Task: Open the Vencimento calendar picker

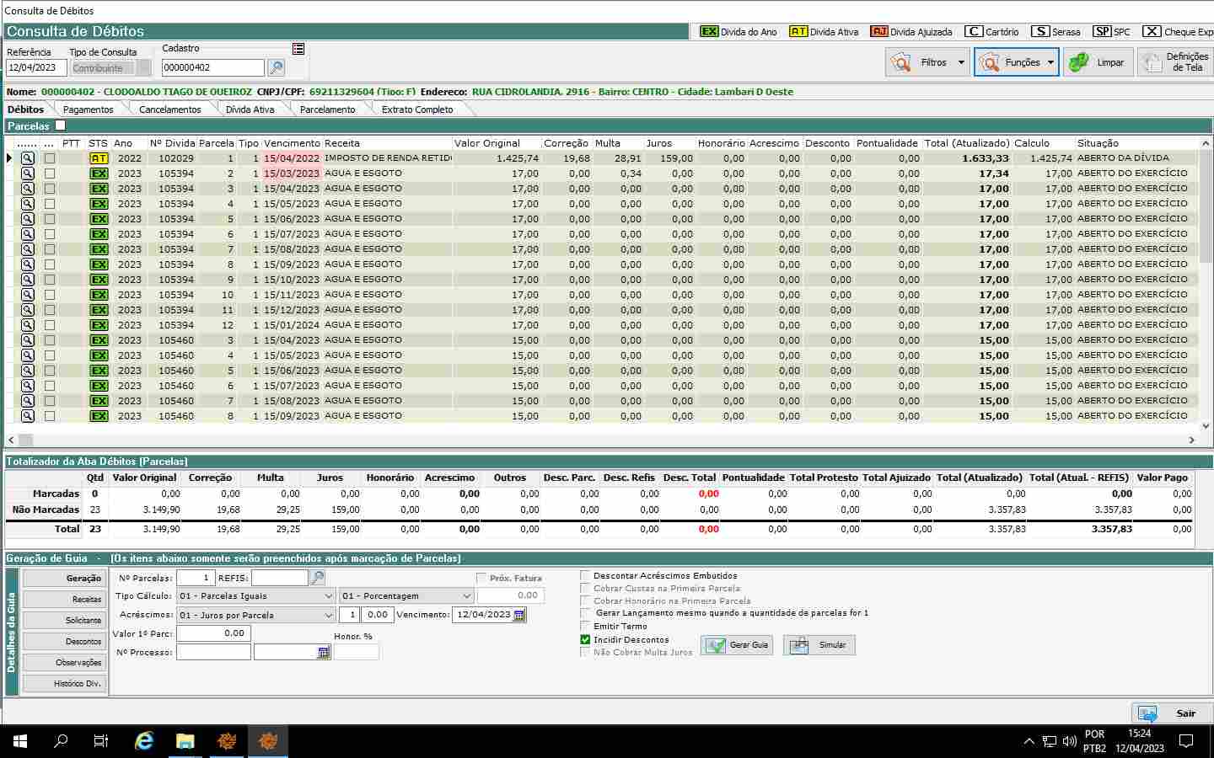Action: click(x=519, y=615)
